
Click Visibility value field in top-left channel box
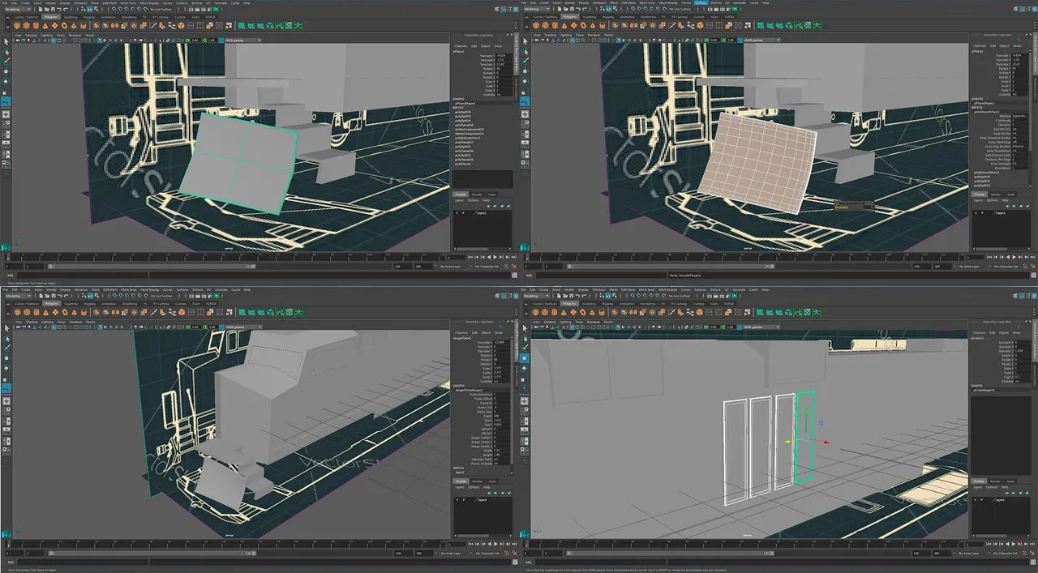pyautogui.click(x=503, y=94)
